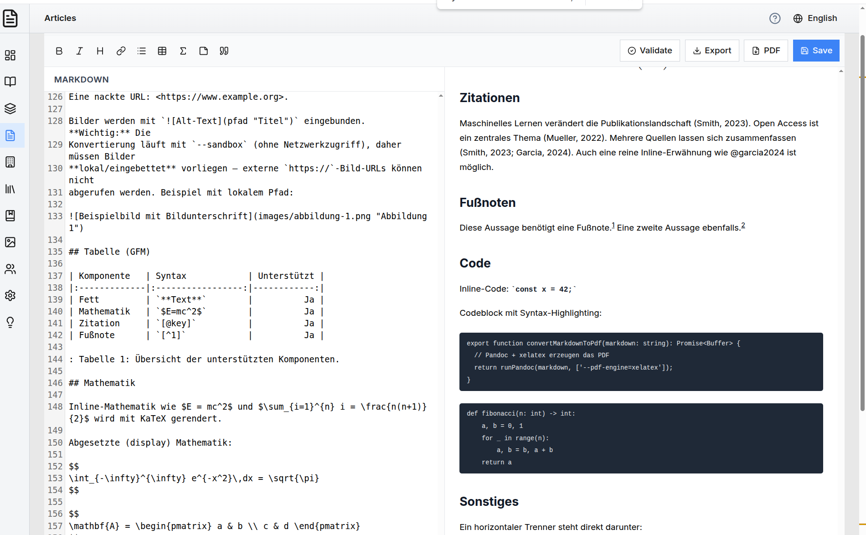
Task: Click the markdown editor scroll-up arrow
Action: click(x=441, y=96)
